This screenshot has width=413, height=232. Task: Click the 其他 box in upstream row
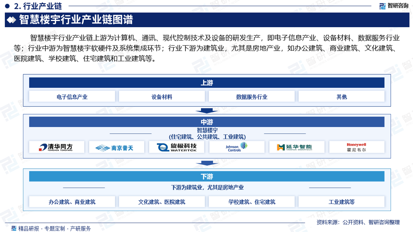(x=341, y=97)
